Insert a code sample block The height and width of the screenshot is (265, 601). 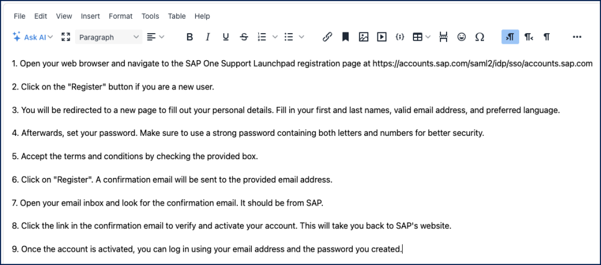(x=400, y=37)
